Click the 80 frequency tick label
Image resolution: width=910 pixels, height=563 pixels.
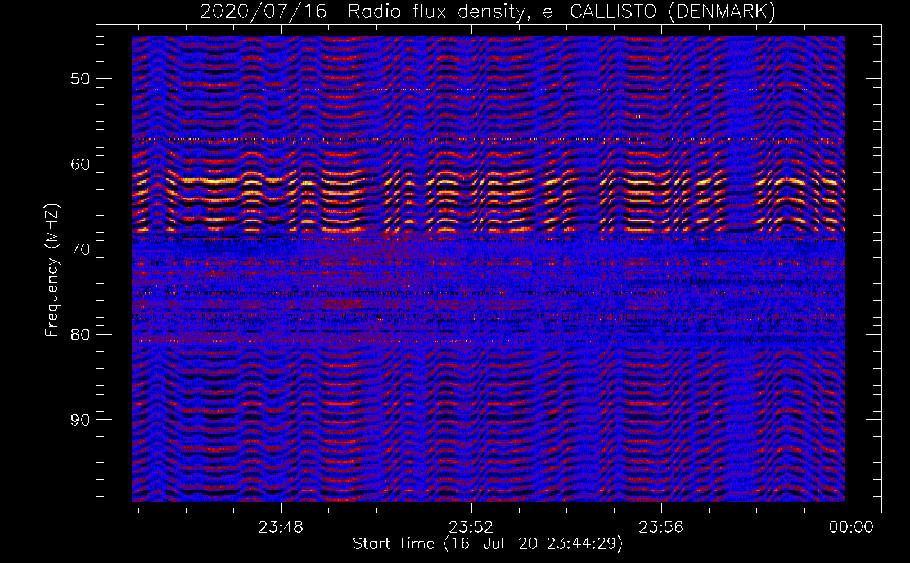click(80, 335)
